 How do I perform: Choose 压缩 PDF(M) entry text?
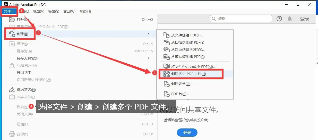27,65
